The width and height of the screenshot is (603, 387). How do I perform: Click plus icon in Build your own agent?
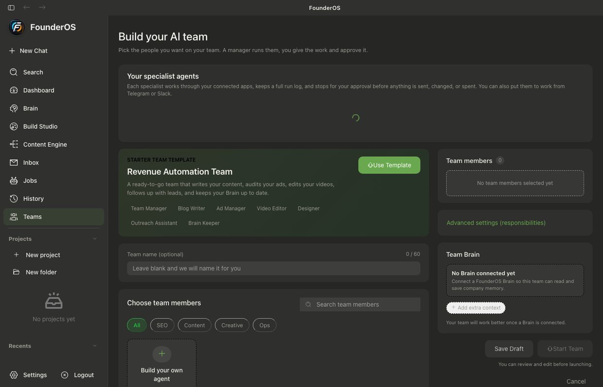tap(162, 353)
